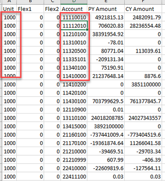This screenshot has height=181, width=165.
Task: Select account cell 21210999
Action: [x=74, y=160]
